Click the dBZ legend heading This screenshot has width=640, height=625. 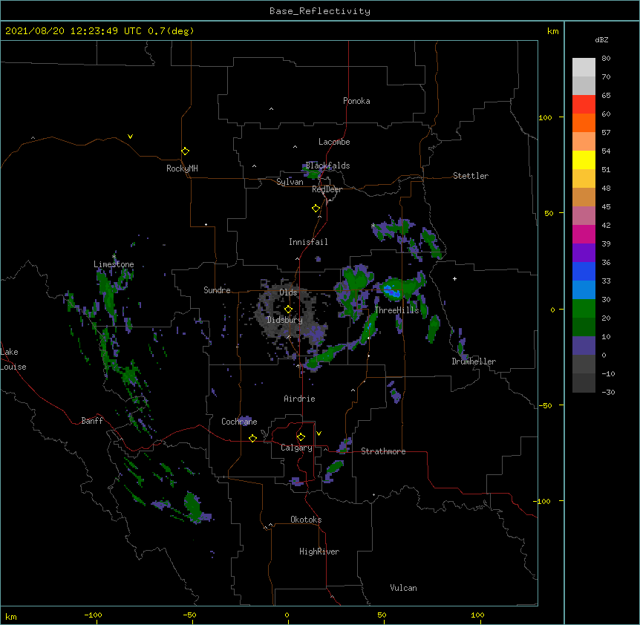click(x=601, y=39)
